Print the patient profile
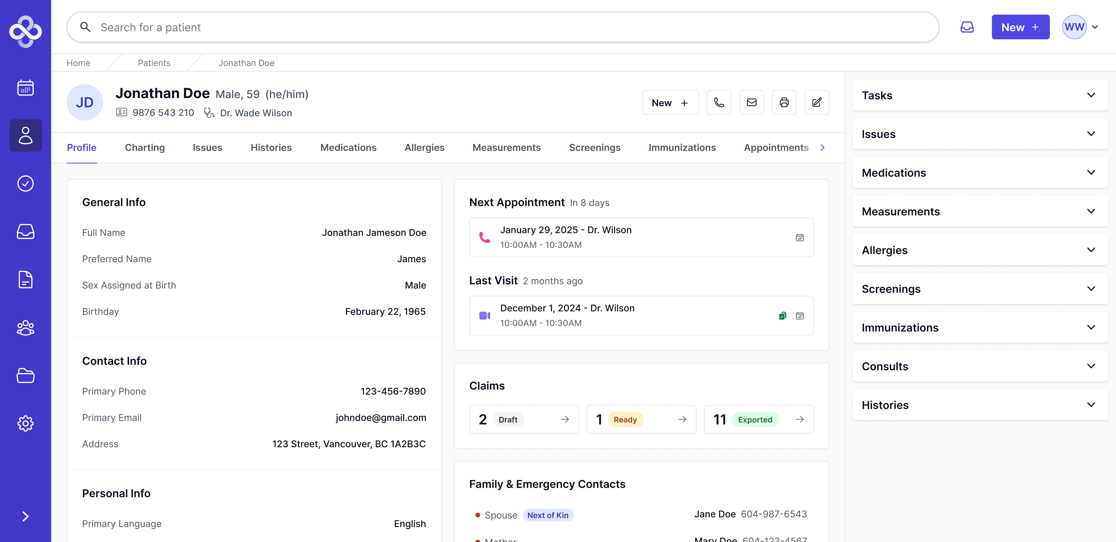This screenshot has width=1116, height=542. click(x=784, y=103)
